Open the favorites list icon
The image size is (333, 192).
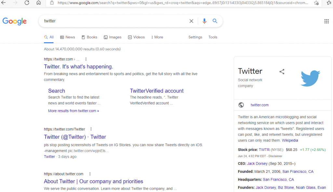point(329,3)
